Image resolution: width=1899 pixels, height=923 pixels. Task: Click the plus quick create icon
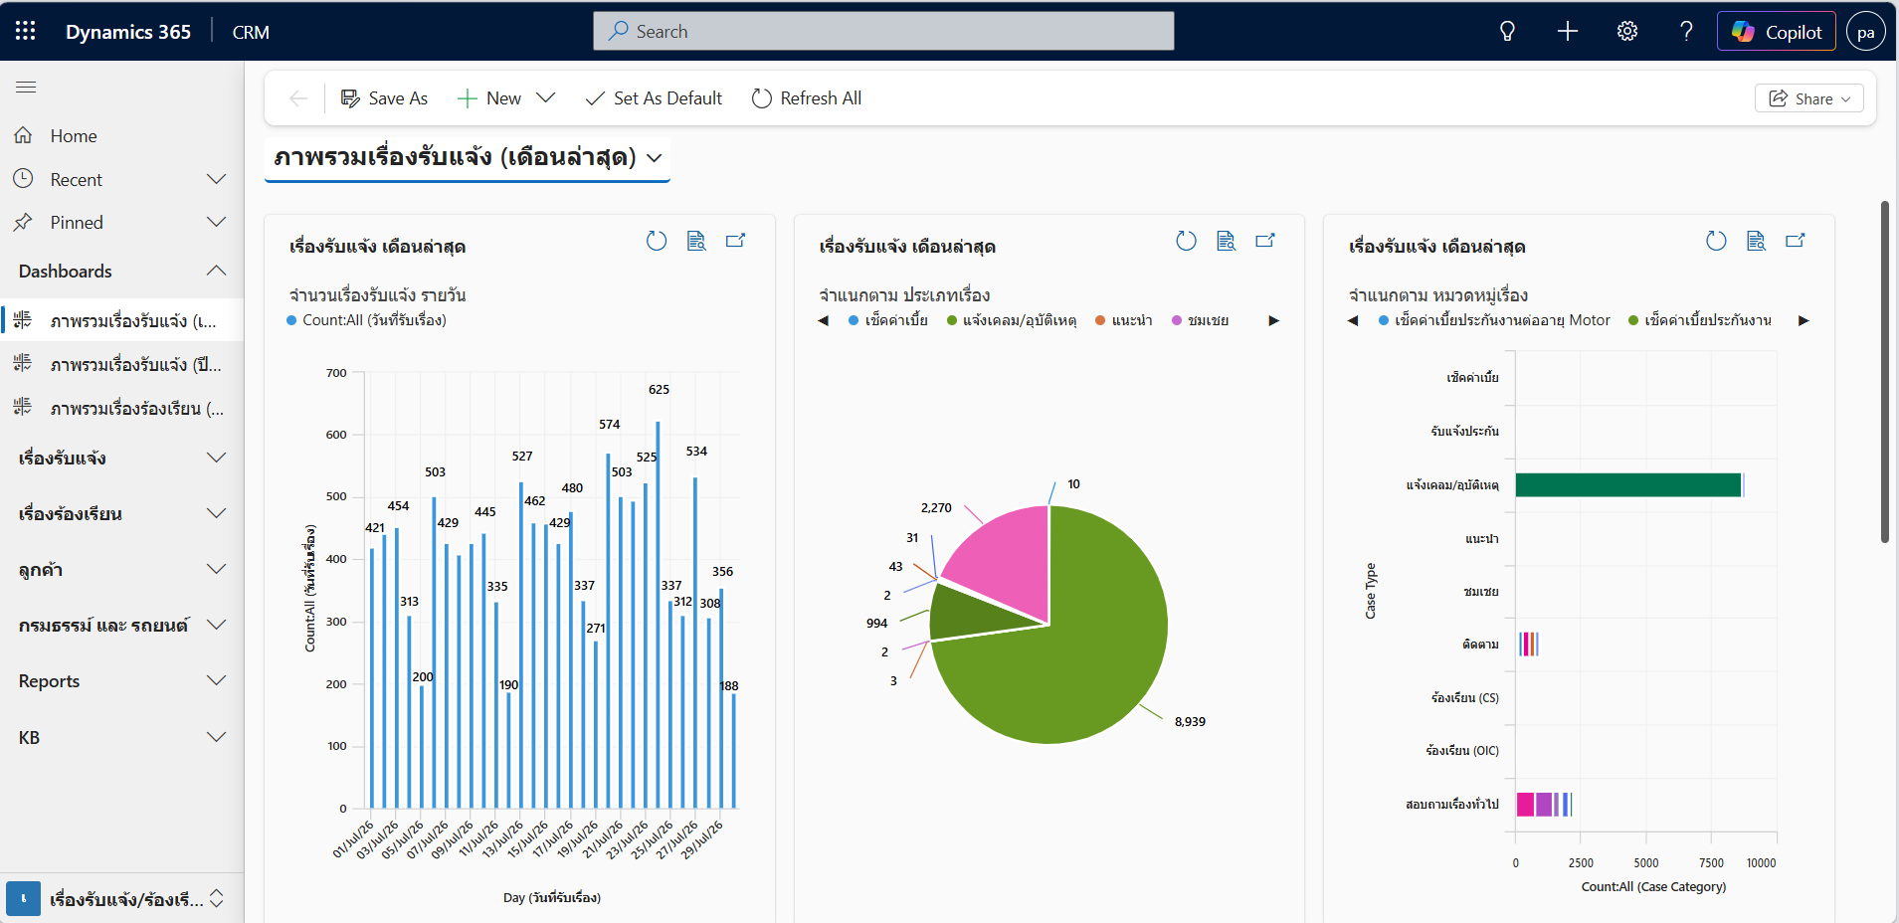click(1568, 31)
